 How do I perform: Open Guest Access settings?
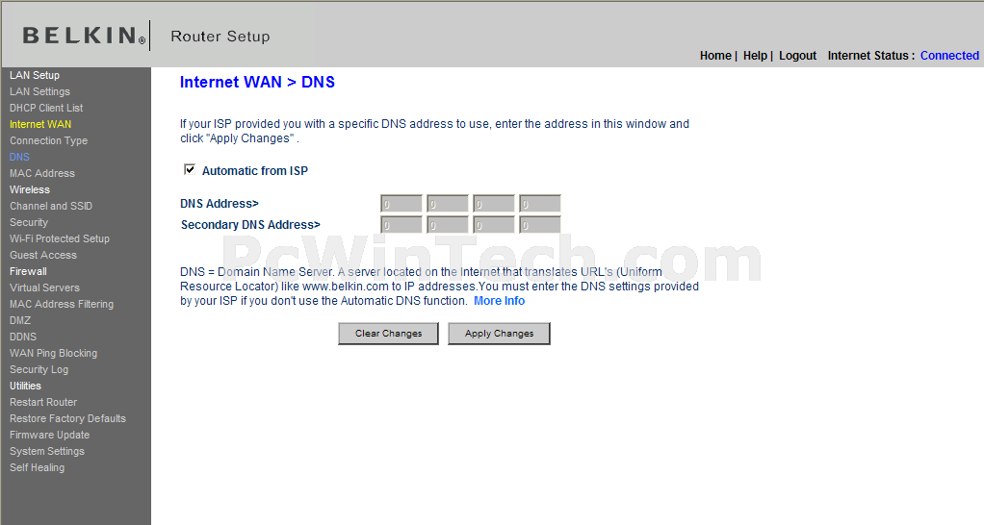click(x=43, y=255)
